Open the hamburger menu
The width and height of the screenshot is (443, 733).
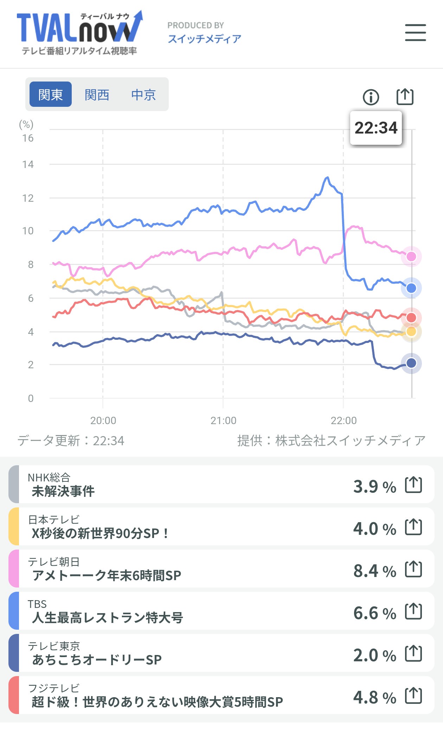coord(415,33)
